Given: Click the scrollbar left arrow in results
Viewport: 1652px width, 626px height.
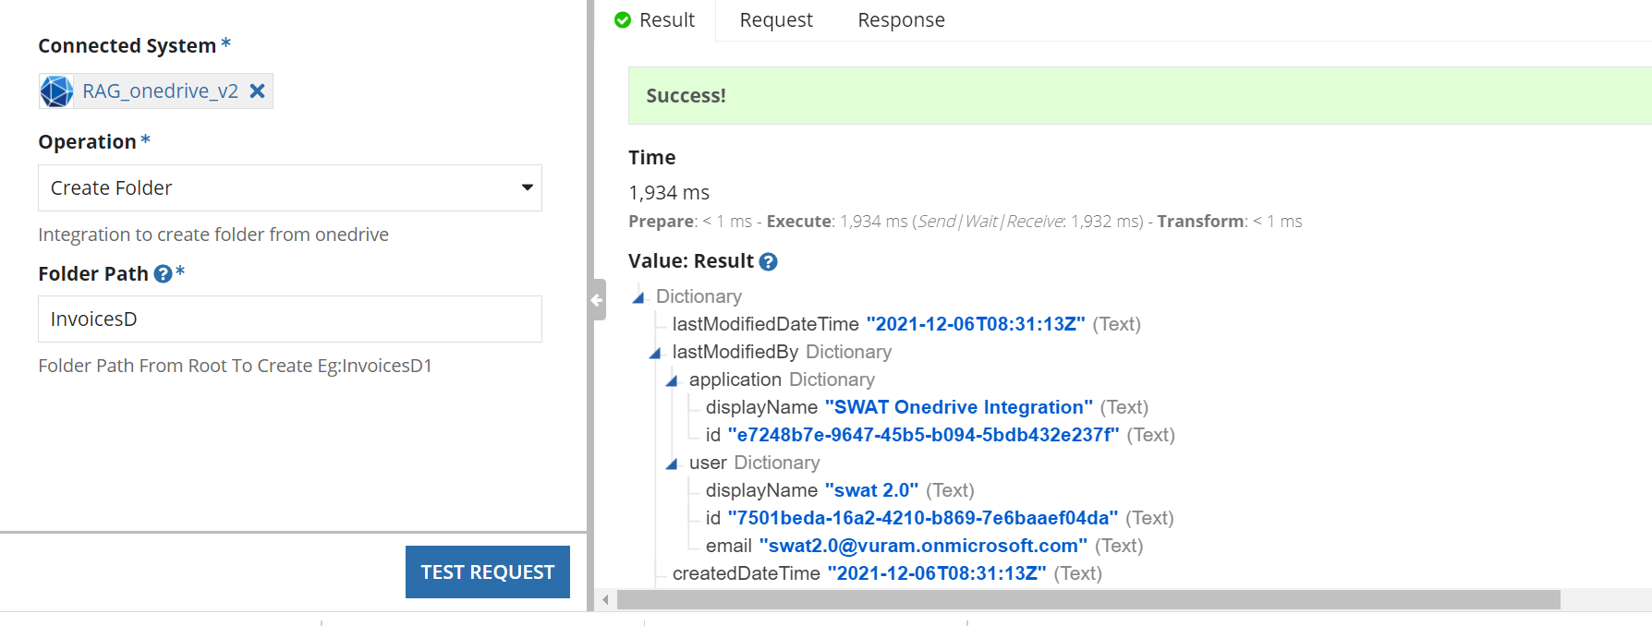Looking at the screenshot, I should [605, 600].
